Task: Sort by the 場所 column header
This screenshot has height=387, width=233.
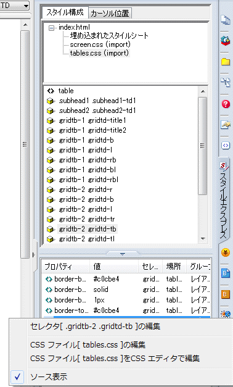Action: click(x=174, y=266)
